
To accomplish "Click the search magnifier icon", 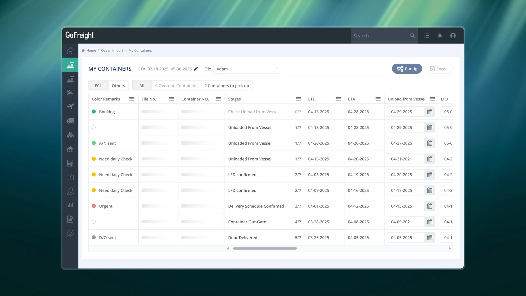I will tap(412, 36).
